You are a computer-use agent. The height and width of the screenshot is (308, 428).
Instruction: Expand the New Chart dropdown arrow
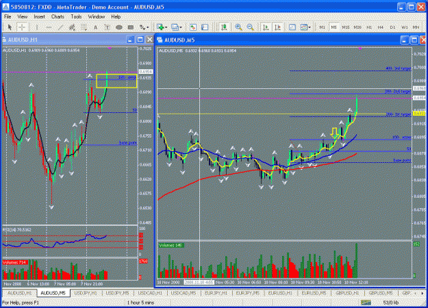pyautogui.click(x=166, y=27)
